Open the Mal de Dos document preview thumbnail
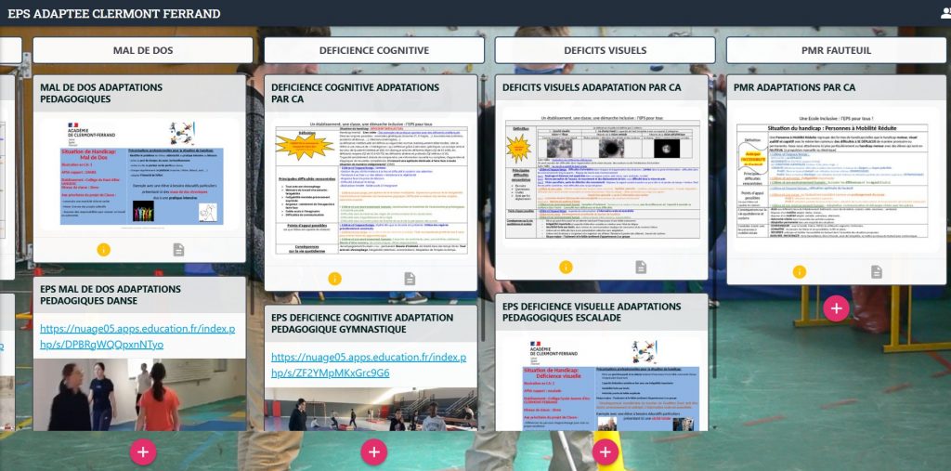Image resolution: width=951 pixels, height=471 pixels. (x=139, y=174)
